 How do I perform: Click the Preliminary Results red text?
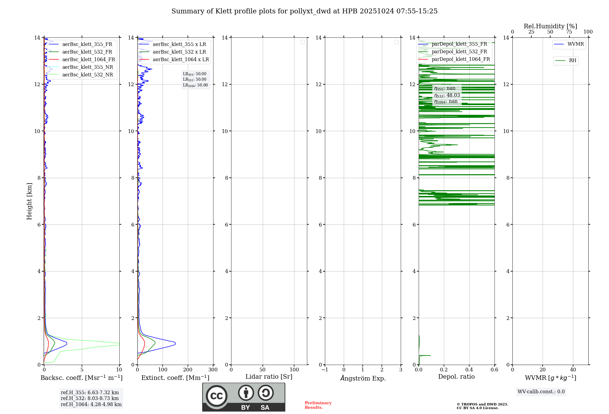318,405
